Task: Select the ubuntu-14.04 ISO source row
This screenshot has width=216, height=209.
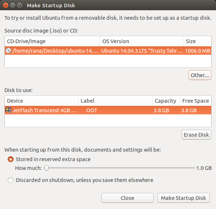Action: coord(108,51)
